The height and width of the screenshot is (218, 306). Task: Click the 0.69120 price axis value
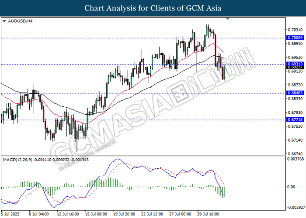click(295, 71)
